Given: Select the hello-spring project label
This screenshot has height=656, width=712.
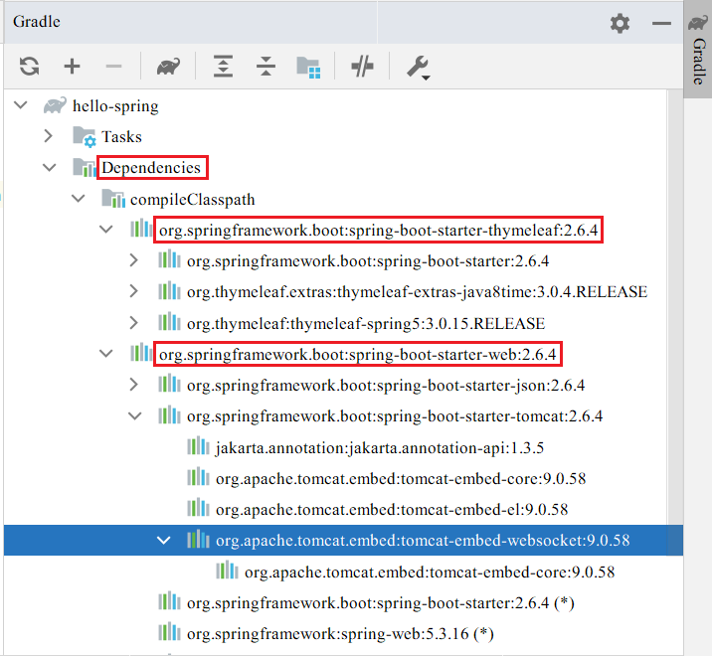Looking at the screenshot, I should [x=115, y=106].
